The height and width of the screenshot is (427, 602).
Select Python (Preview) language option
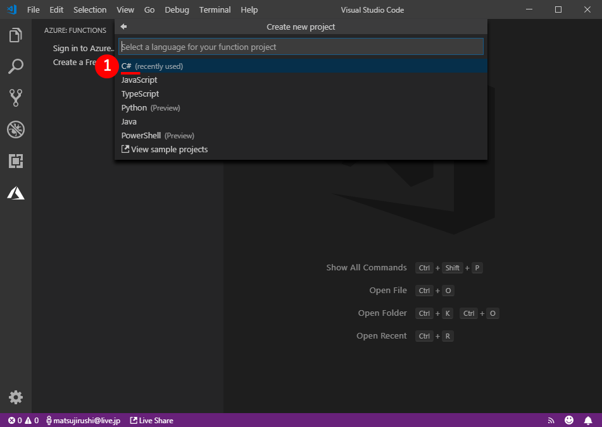coord(301,107)
